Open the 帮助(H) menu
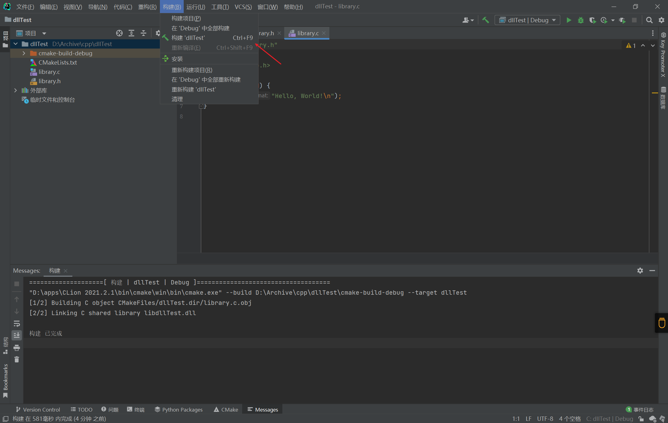 (x=293, y=6)
